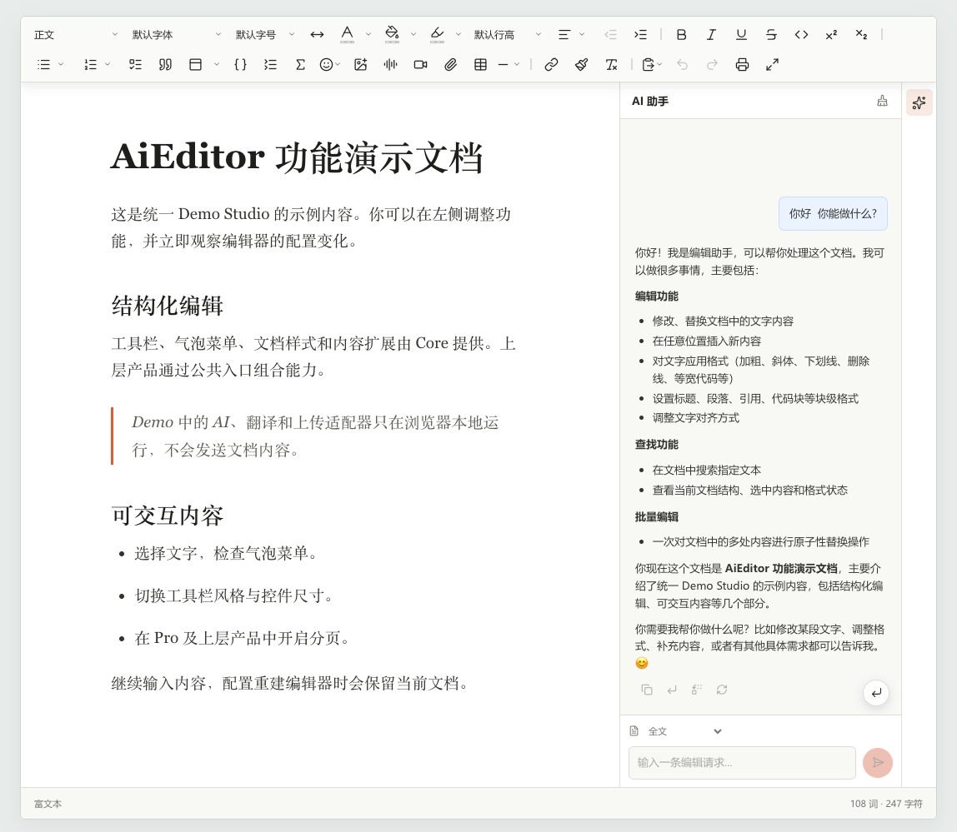
Task: Expand the text alignment options arrow
Action: 582,35
